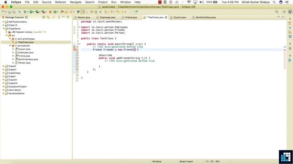The width and height of the screenshot is (293, 164).
Task: Select the VariablesDemo project
Action: pos(16,93)
